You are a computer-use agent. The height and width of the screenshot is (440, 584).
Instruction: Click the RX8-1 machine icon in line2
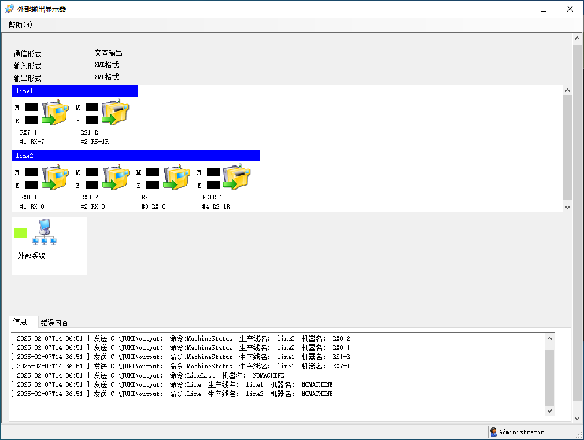(56, 178)
